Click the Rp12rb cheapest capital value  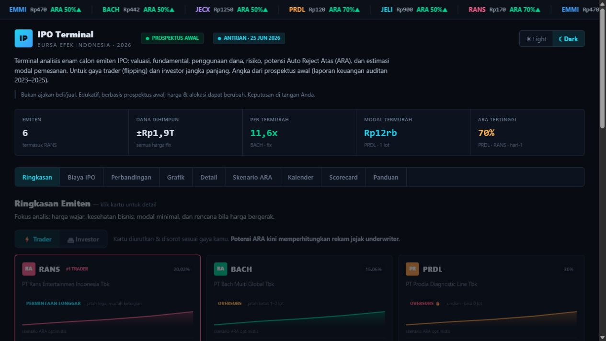380,133
